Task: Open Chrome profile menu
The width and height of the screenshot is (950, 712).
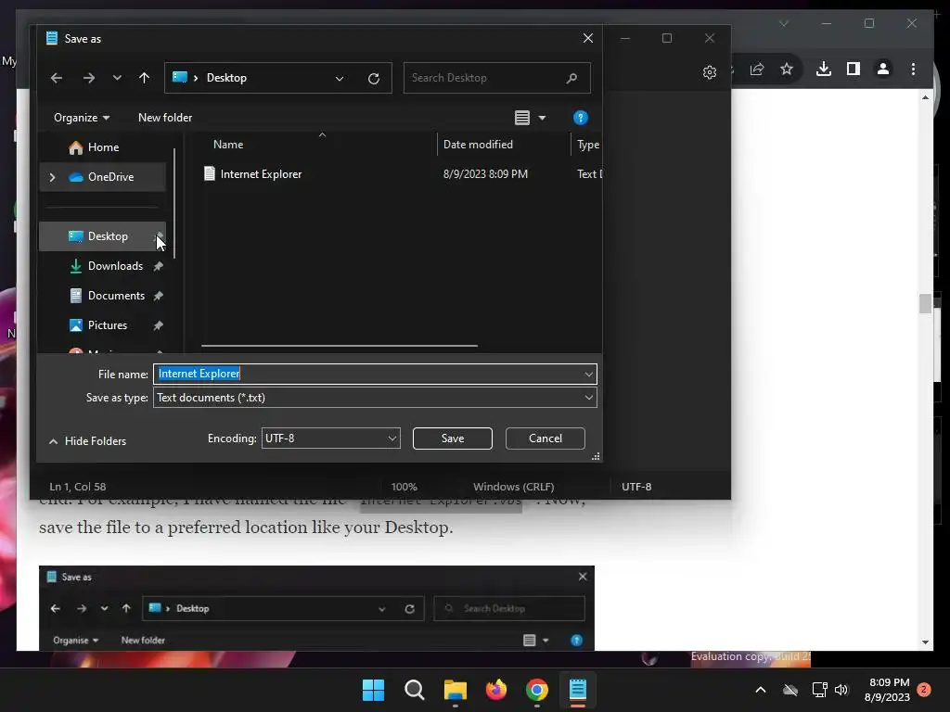Action: (x=883, y=69)
